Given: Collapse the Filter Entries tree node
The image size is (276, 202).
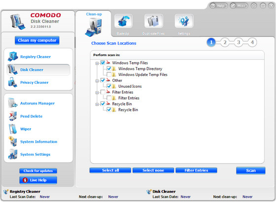Looking at the screenshot, I should click(97, 93).
